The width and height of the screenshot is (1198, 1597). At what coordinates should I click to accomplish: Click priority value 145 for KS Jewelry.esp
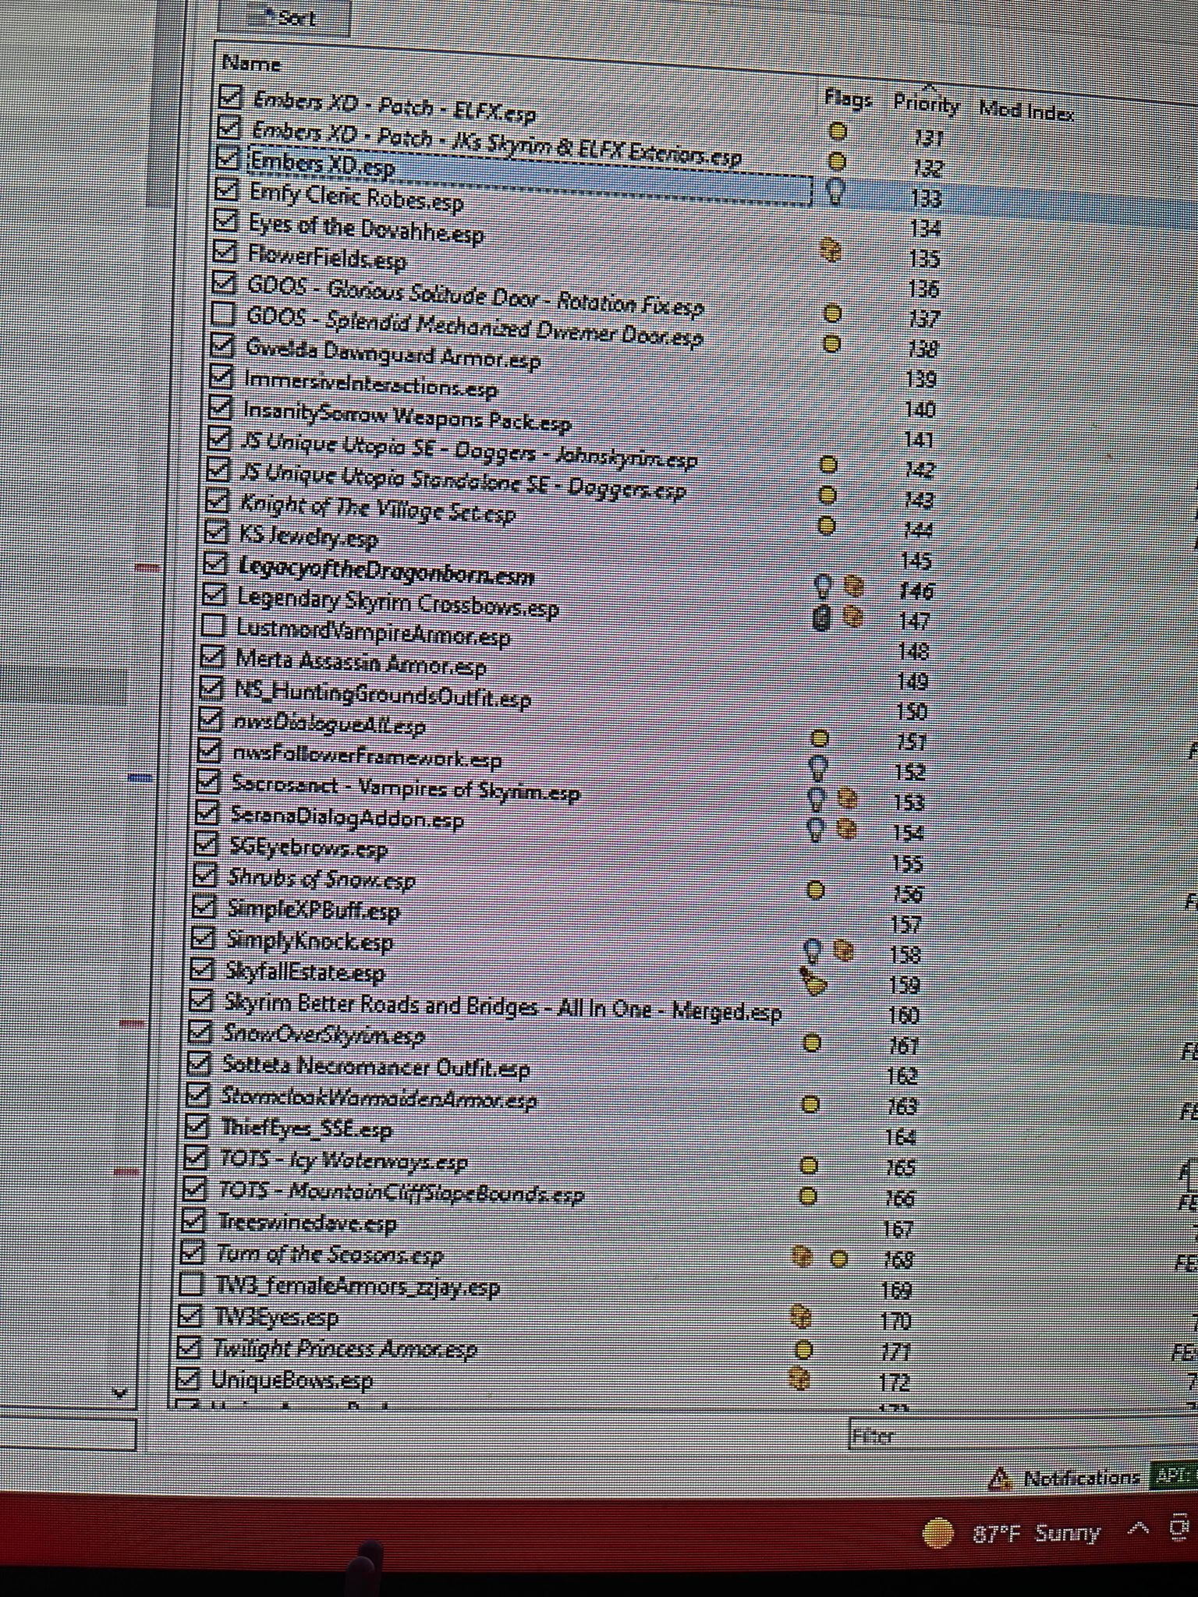[916, 560]
